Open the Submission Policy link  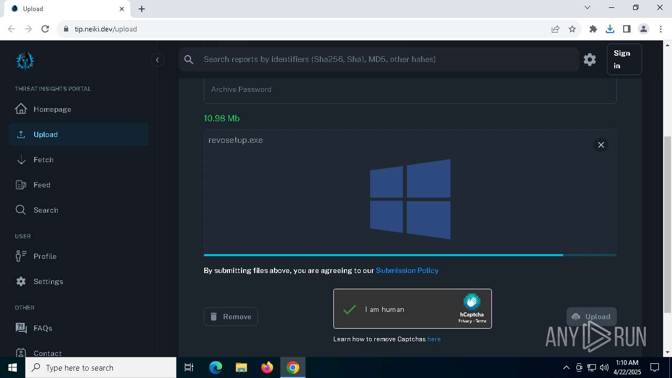407,270
